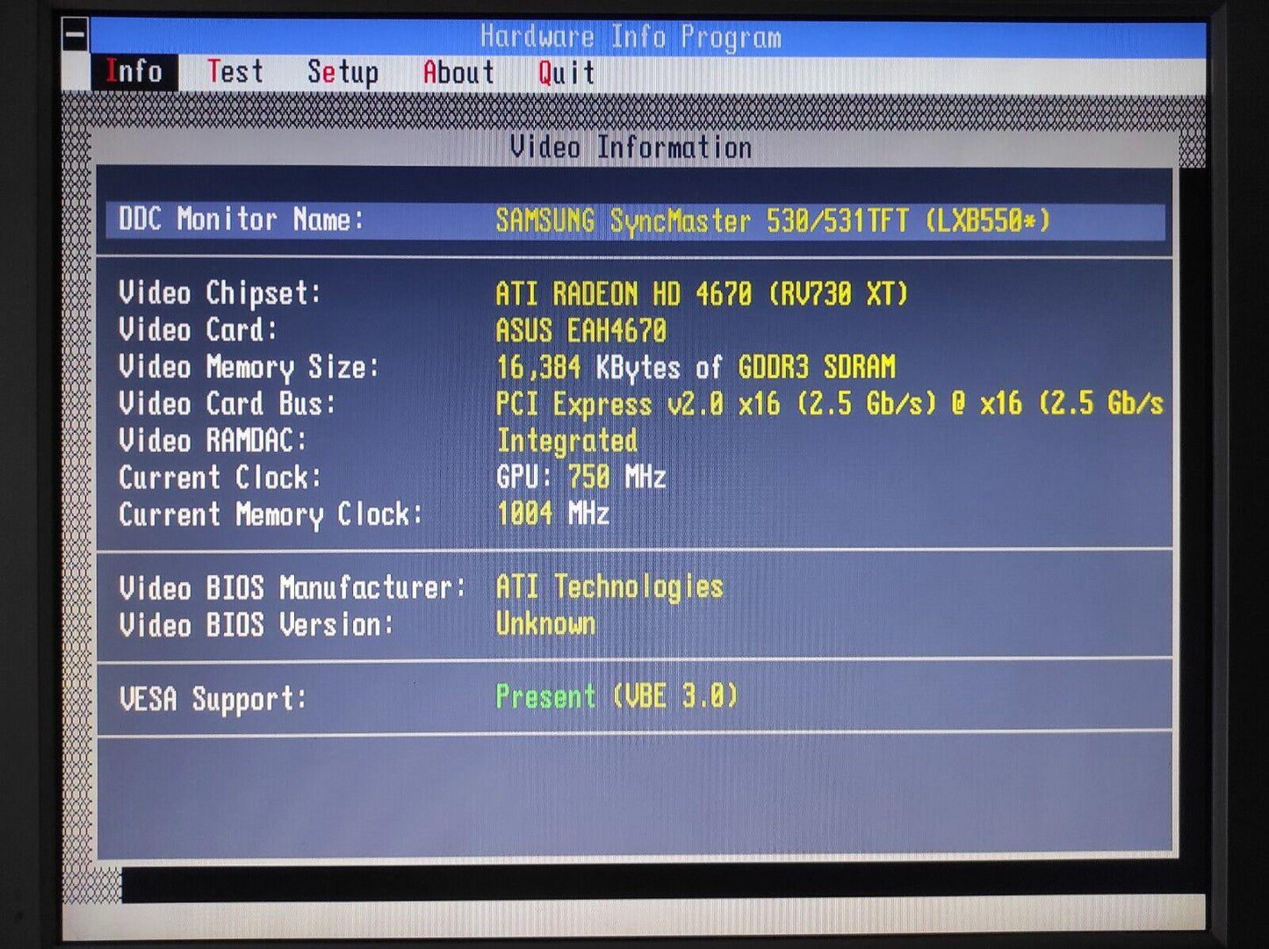Viewport: 1269px width, 949px height.
Task: Click the system menu box at top-left
Action: [76, 35]
